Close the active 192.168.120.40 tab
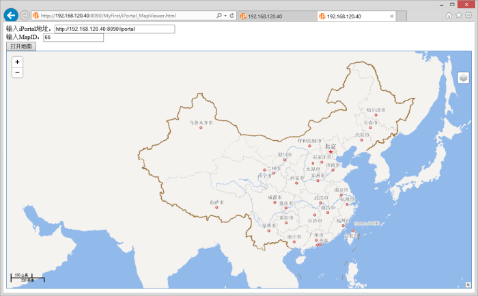478x296 pixels. click(x=391, y=16)
